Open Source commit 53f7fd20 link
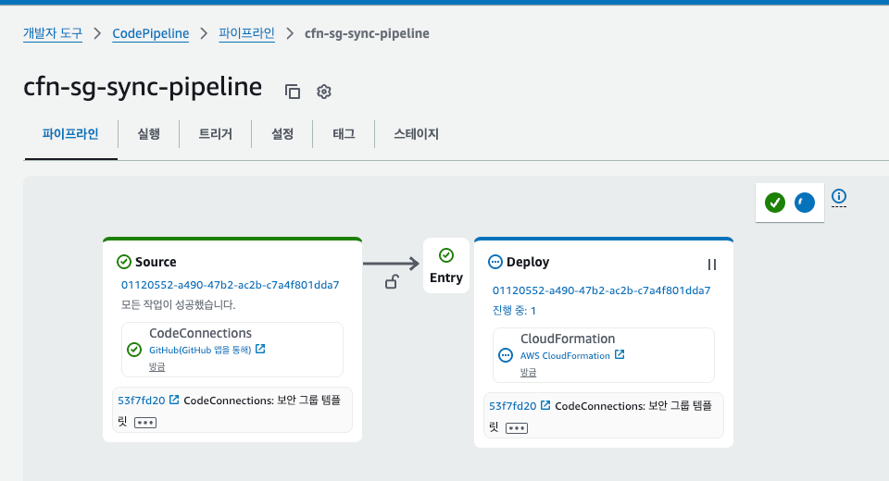The height and width of the screenshot is (481, 889). (141, 401)
